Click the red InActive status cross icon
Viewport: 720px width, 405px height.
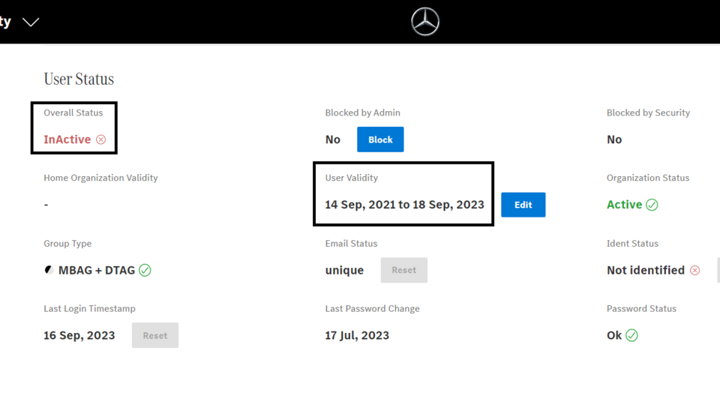coord(100,139)
